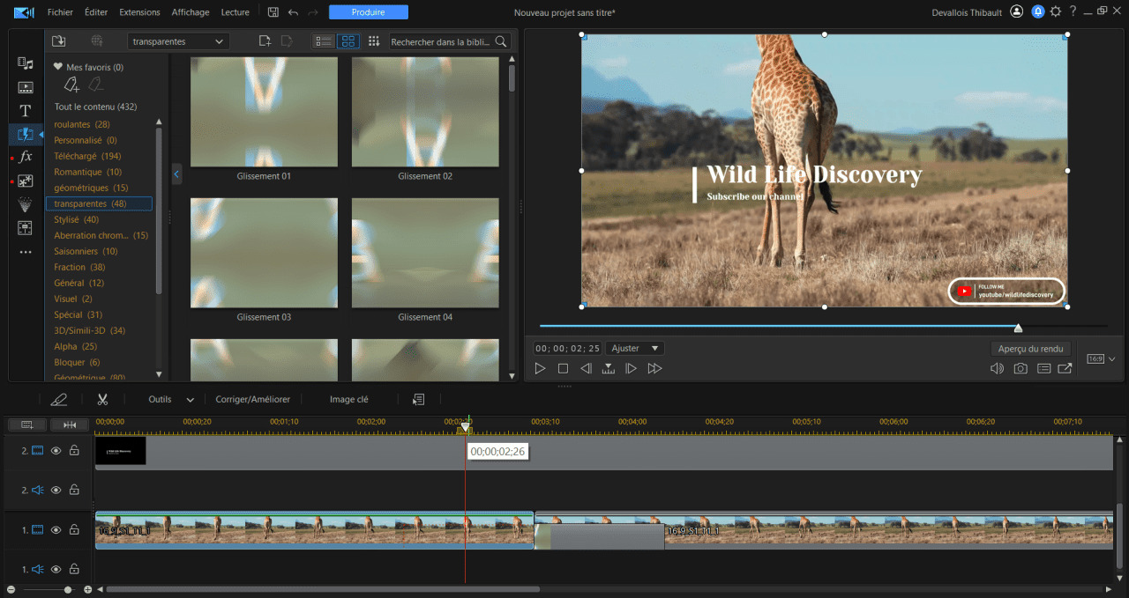Switch library to details list view
This screenshot has width=1129, height=598.
pos(324,41)
